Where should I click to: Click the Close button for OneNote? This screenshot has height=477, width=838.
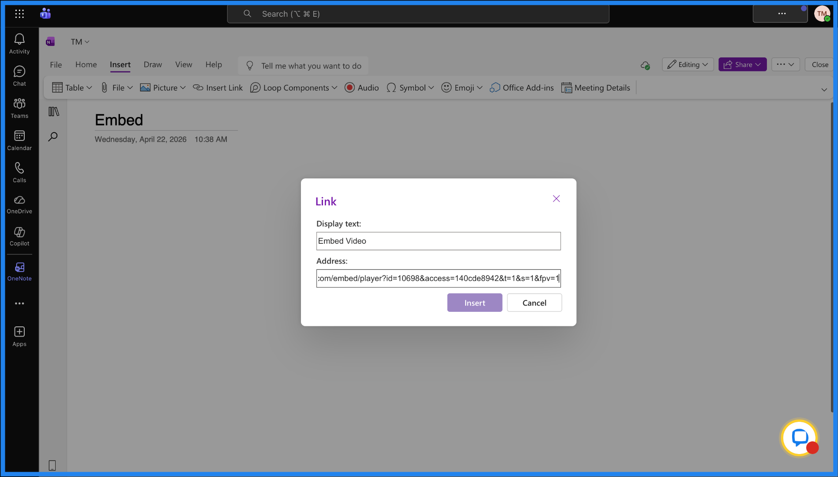820,64
